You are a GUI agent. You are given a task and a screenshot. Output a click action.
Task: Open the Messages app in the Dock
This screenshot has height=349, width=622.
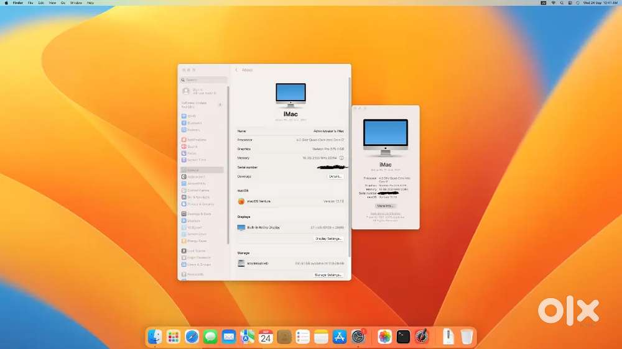[210, 337]
